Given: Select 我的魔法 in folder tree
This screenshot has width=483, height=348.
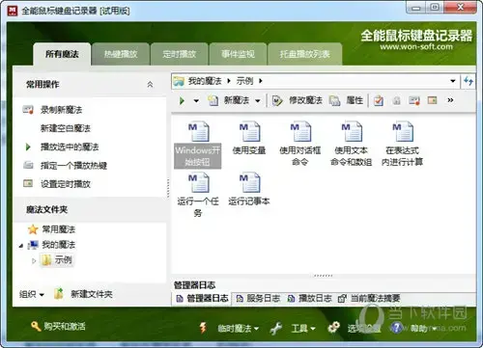Looking at the screenshot, I should [x=59, y=245].
